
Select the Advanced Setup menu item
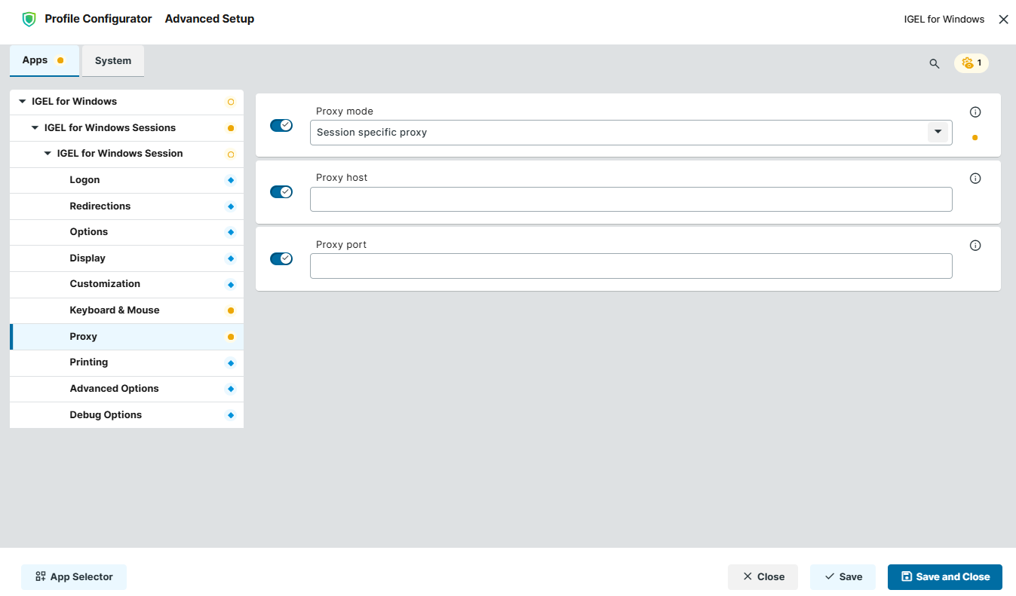coord(209,18)
